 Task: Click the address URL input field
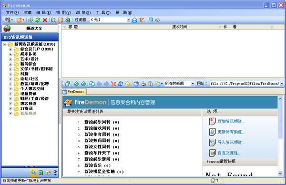click(245, 84)
